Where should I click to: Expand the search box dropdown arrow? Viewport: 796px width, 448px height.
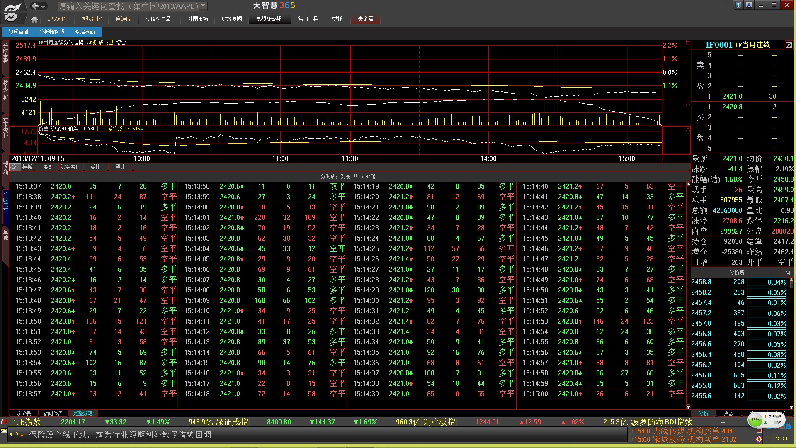point(203,6)
